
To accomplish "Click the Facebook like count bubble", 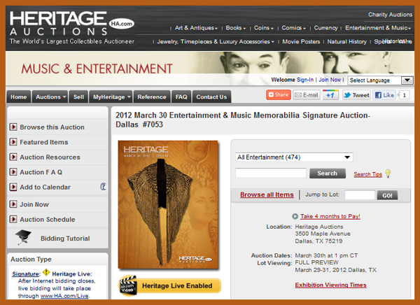I will (x=404, y=95).
